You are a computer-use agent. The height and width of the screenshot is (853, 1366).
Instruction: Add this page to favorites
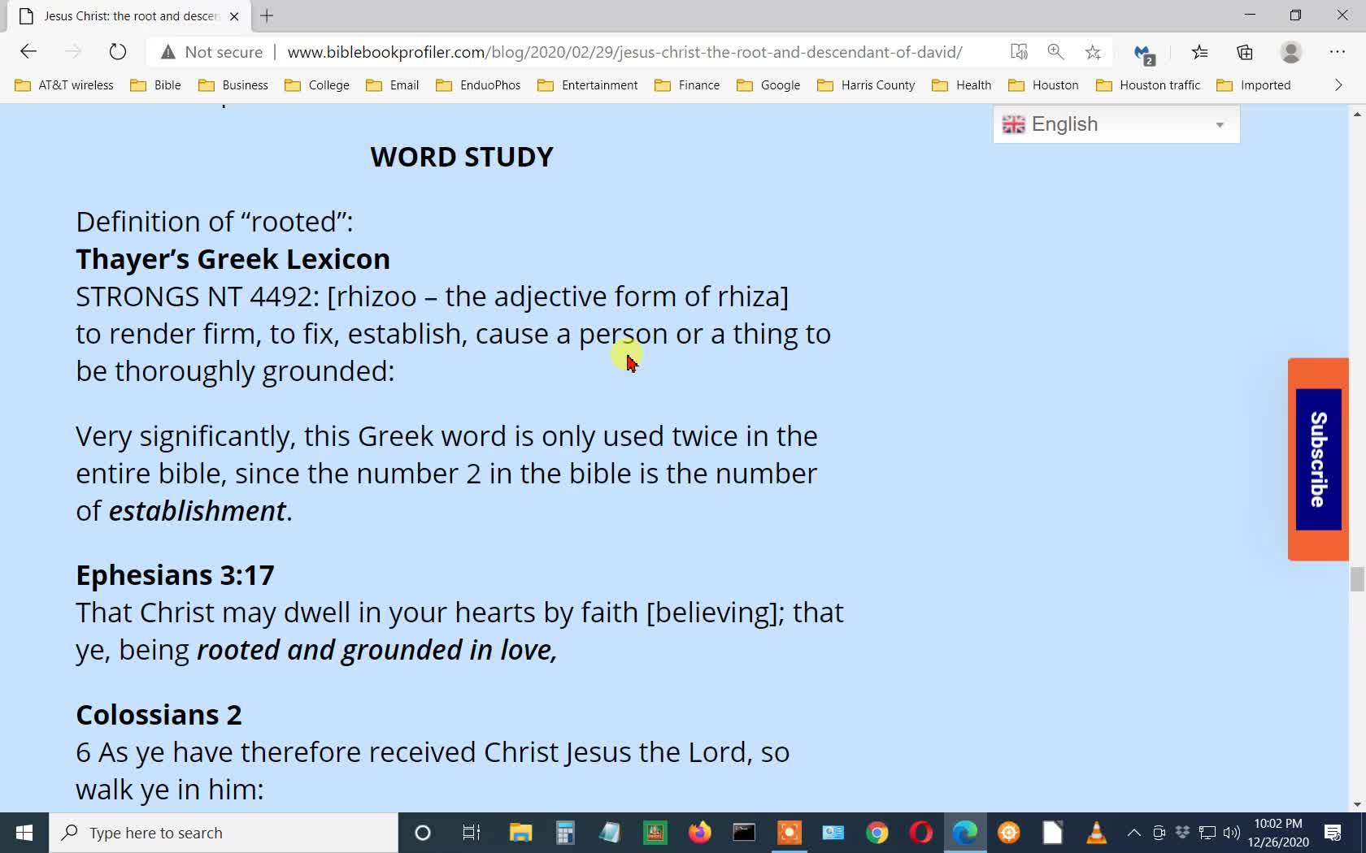pos(1093,51)
